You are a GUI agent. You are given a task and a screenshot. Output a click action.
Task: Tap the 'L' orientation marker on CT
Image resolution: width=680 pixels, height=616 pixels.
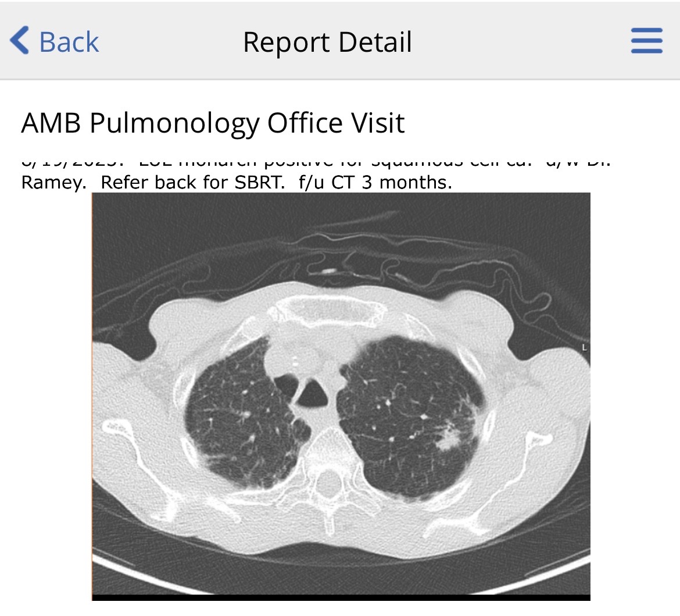(584, 348)
